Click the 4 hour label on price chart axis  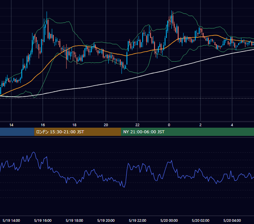tap(232, 125)
